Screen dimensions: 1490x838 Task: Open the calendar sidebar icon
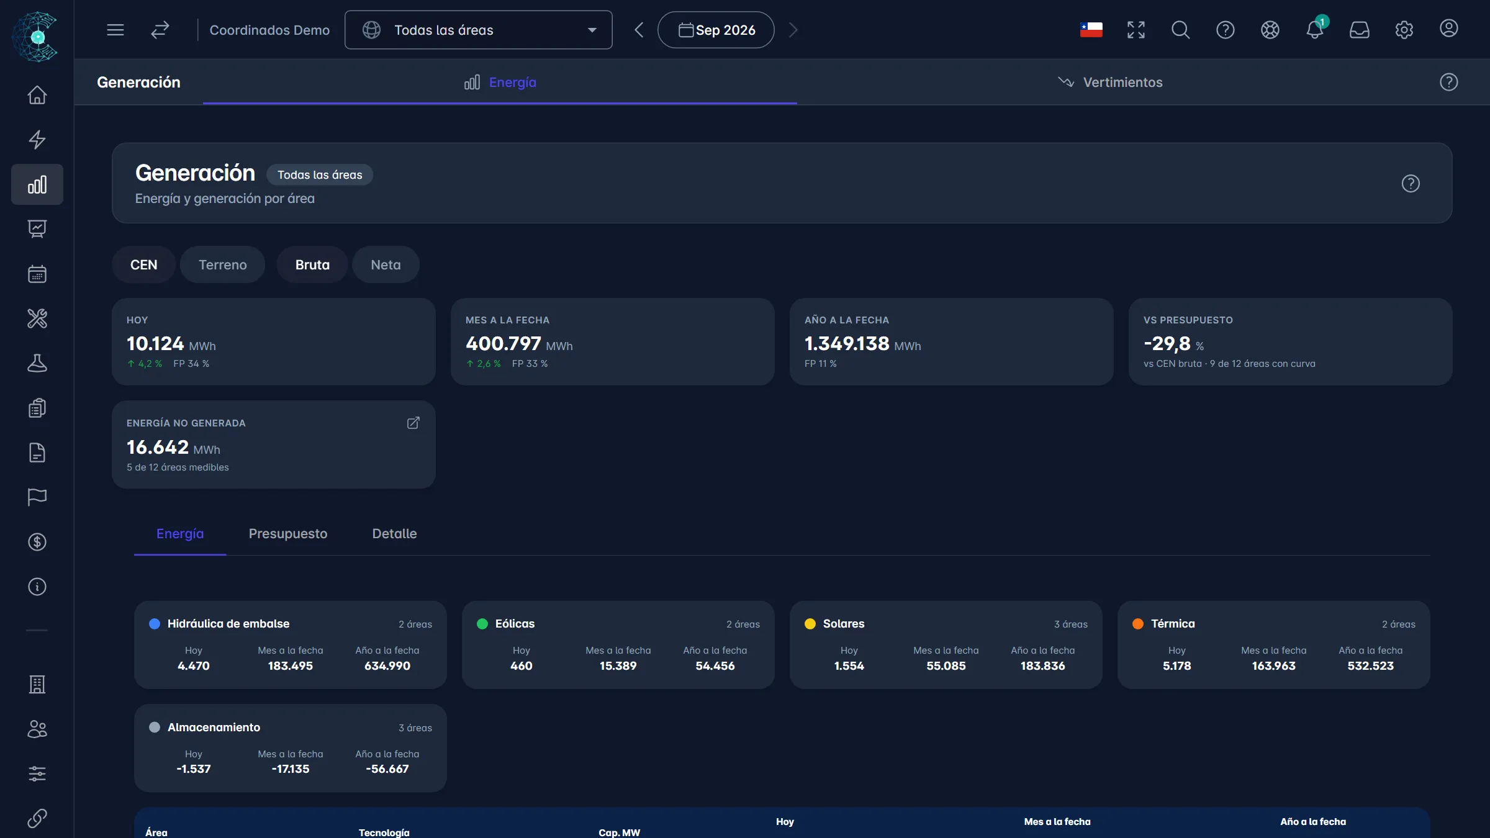pos(37,274)
